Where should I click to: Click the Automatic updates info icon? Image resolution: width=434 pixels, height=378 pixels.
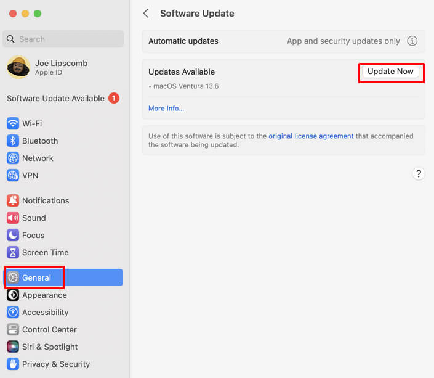[412, 41]
